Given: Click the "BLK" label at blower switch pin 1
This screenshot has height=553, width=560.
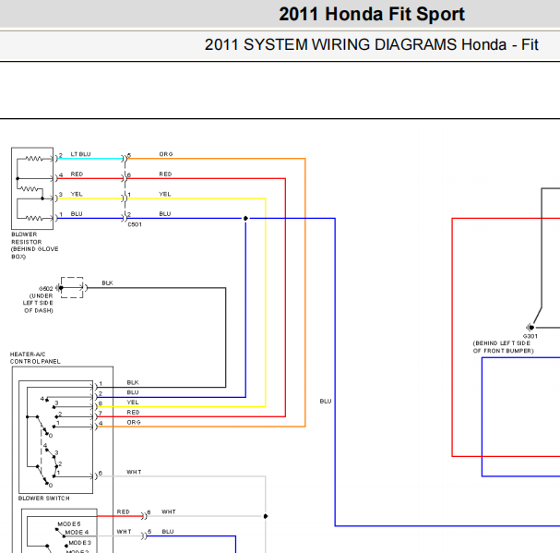Looking at the screenshot, I should 133,382.
